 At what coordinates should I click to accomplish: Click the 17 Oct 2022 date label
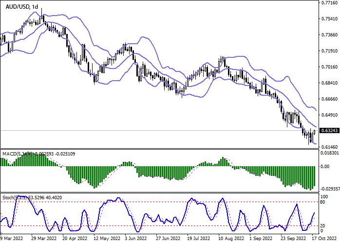(323, 239)
